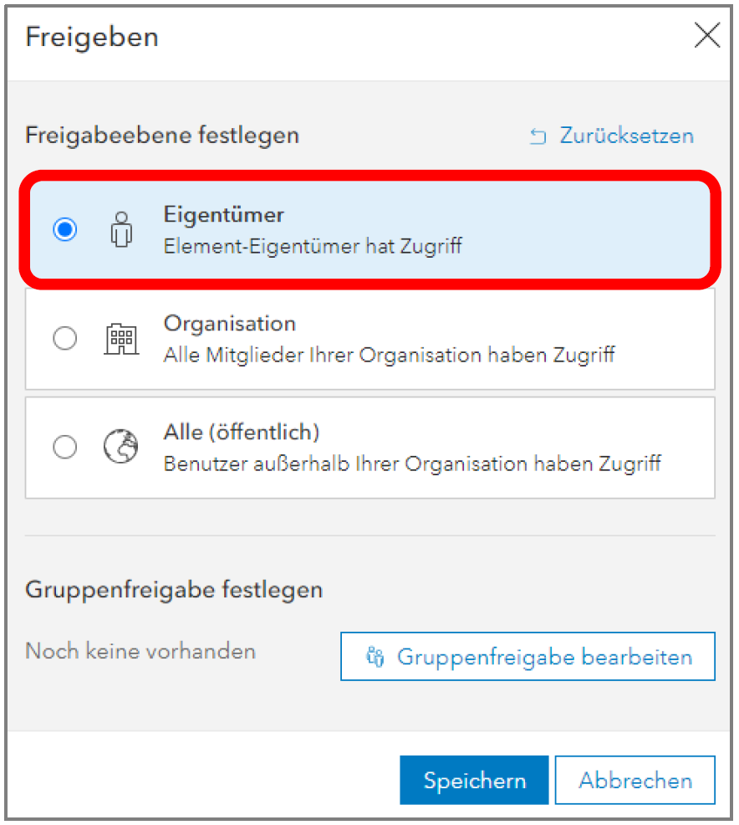739x825 pixels.
Task: Click the globe icon for public sharing
Action: [x=121, y=447]
